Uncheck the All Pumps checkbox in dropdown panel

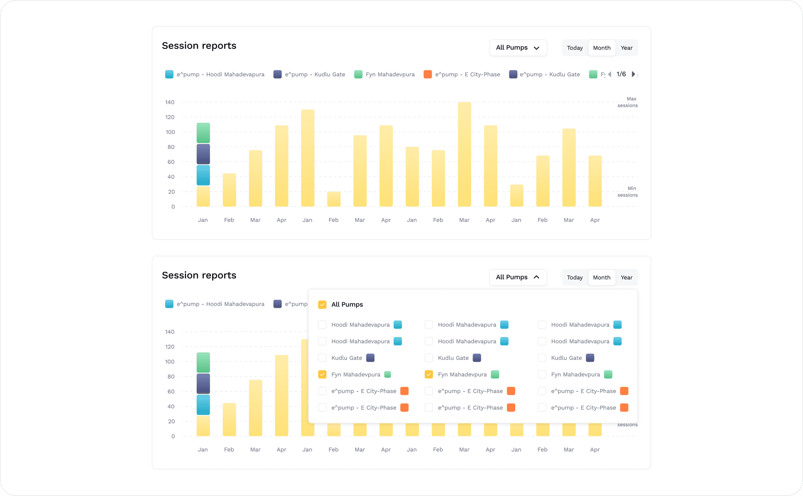click(x=322, y=305)
